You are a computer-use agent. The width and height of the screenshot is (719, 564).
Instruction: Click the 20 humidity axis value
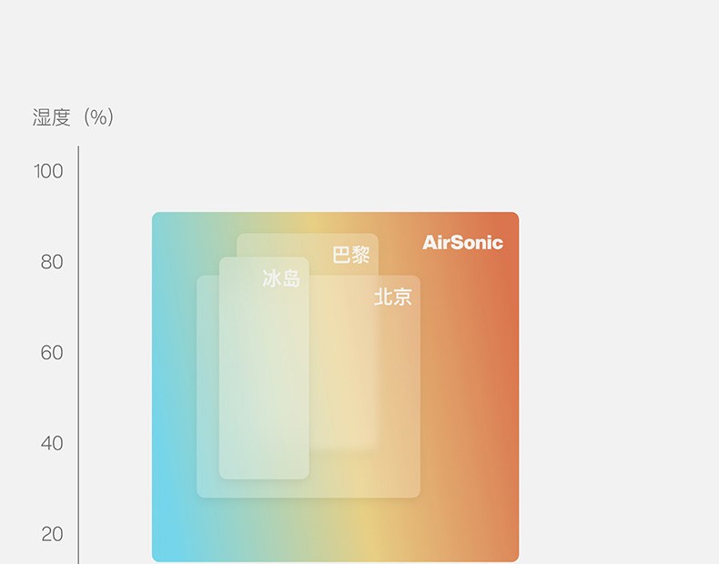click(x=52, y=534)
